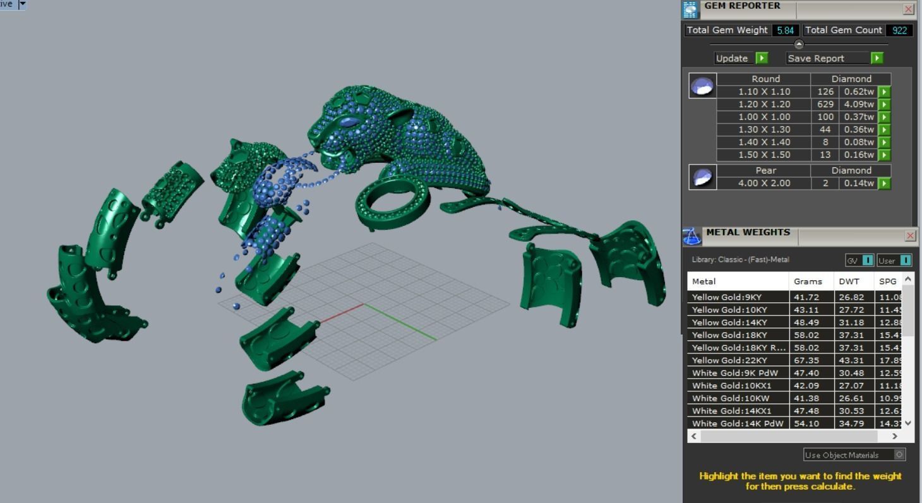
Task: Click the Pear shape header cell
Action: click(x=763, y=170)
